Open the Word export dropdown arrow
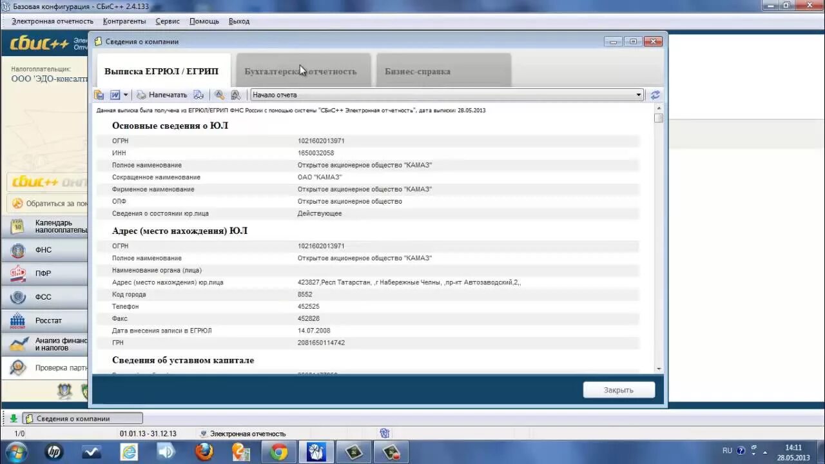This screenshot has width=825, height=464. coord(126,95)
